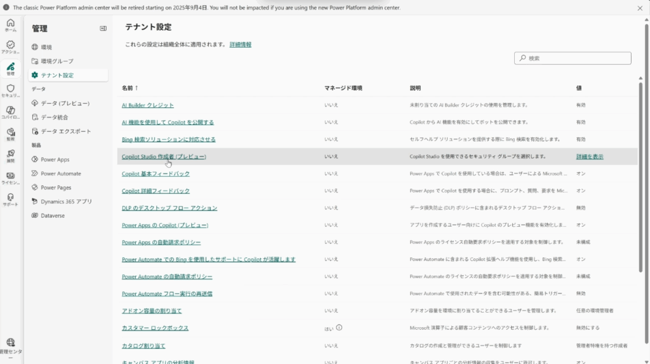Open the 監視 monitoring icon
The height and width of the screenshot is (364, 650).
tap(10, 134)
